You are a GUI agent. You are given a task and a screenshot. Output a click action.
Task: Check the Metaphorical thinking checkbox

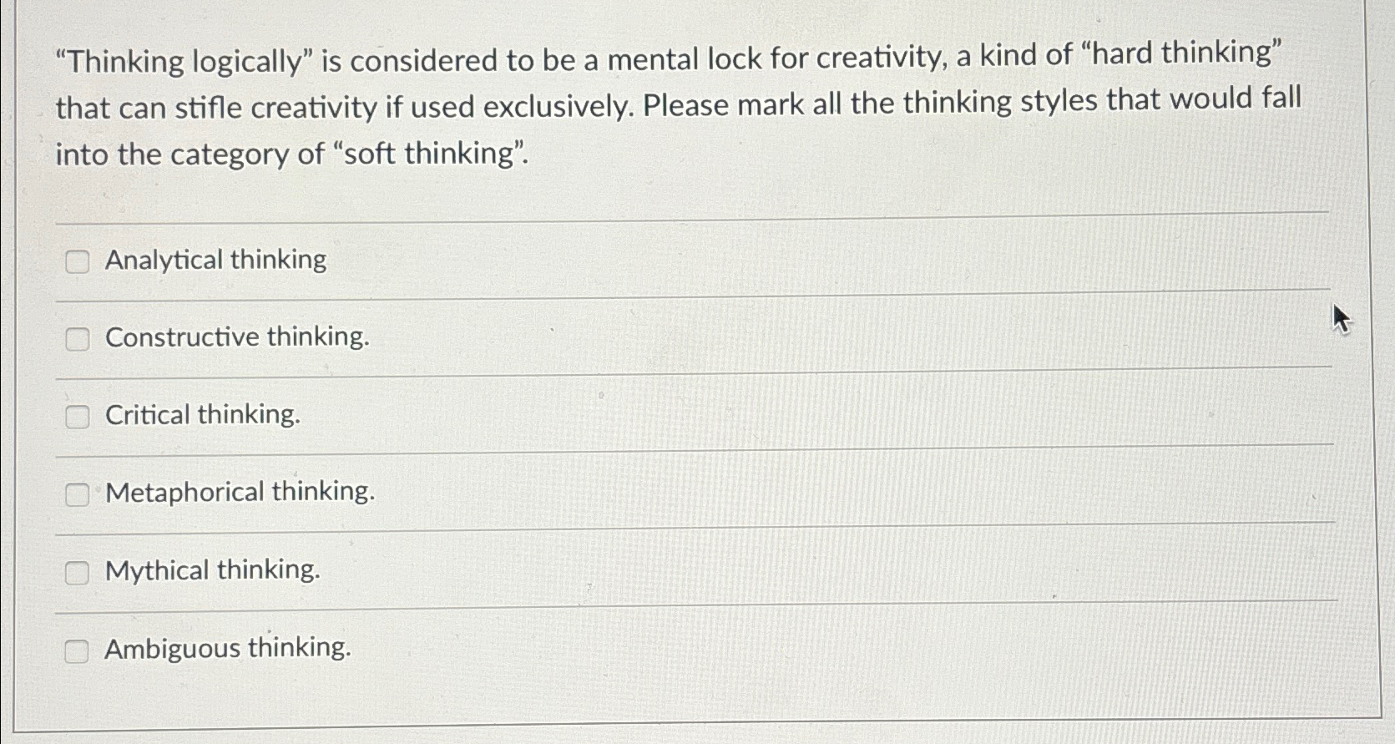pos(78,494)
